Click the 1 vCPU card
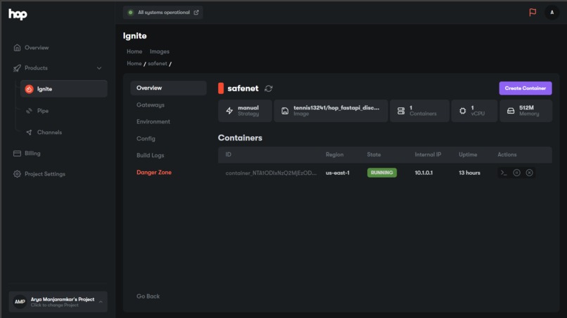This screenshot has height=318, width=567. [474, 111]
